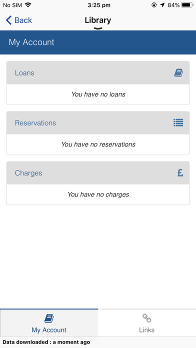This screenshot has height=348, width=196.
Task: Tap the pound sign icon in Charges
Action: pyautogui.click(x=180, y=172)
